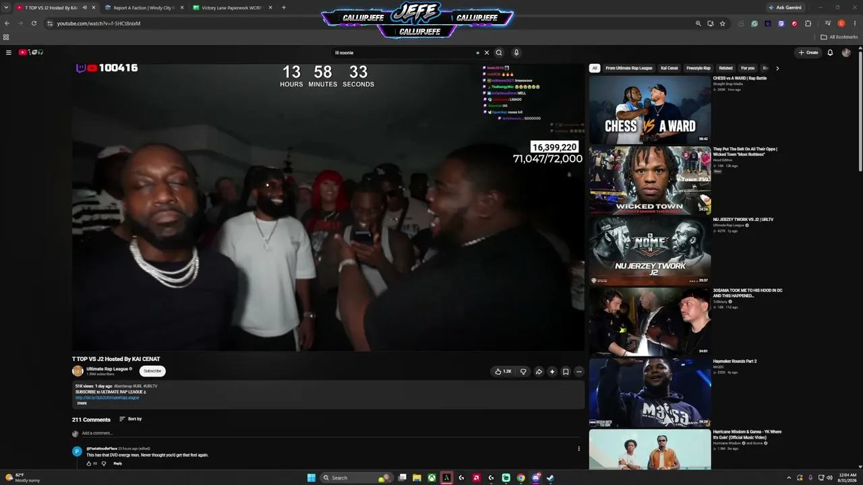Show more filter chips with right arrow
This screenshot has width=863, height=485.
pos(777,68)
